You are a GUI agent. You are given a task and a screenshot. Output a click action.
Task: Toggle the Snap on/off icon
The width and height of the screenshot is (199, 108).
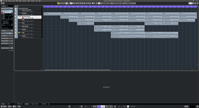click(99, 3)
